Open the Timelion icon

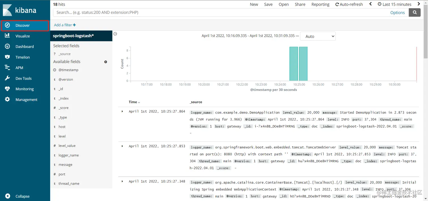tap(7, 57)
